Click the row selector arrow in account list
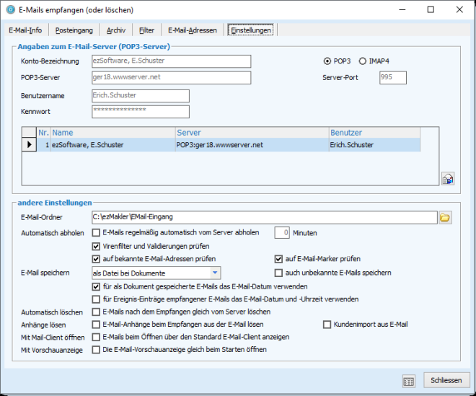Viewport: 476px width, 396px height. (x=30, y=146)
